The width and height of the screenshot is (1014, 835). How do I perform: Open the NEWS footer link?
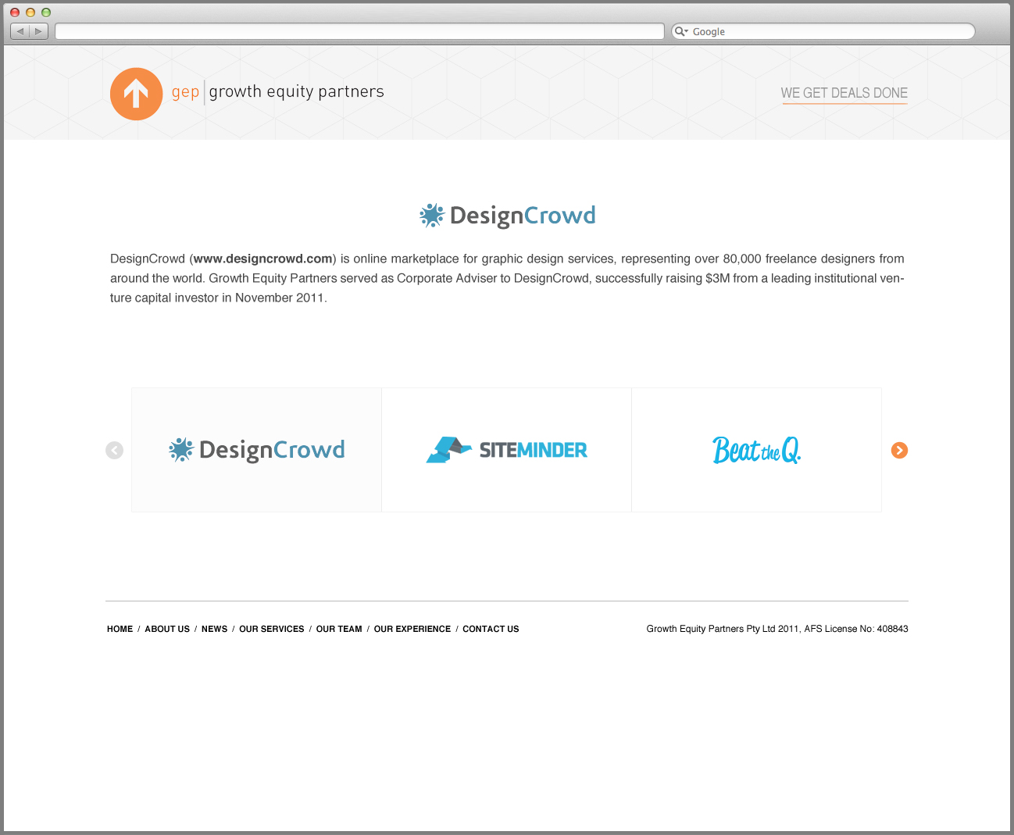(x=214, y=629)
